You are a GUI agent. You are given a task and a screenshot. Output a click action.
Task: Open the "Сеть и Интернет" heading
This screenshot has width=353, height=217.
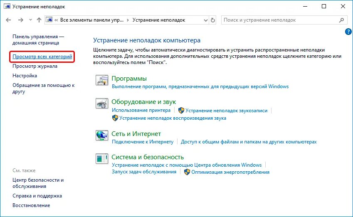point(136,134)
